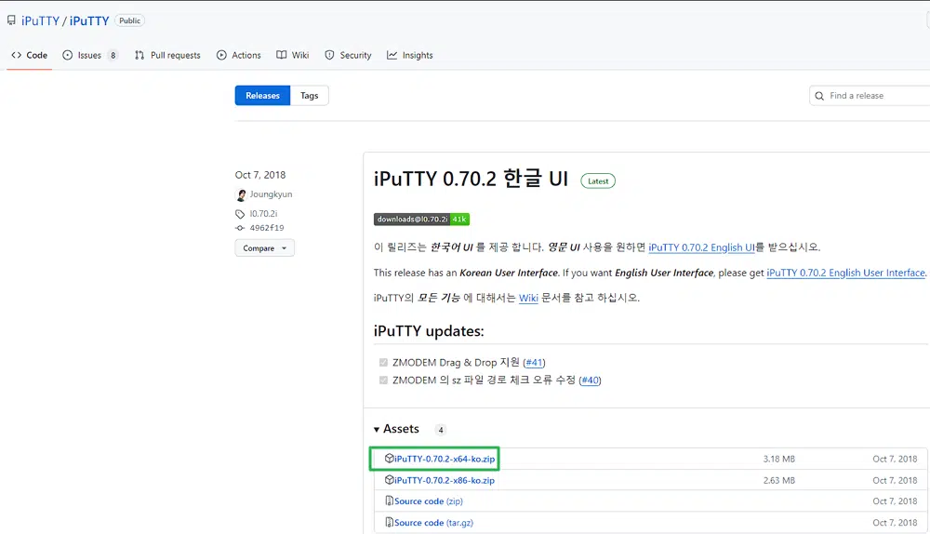Screen dimensions: 930x534
Task: Click the Issues count badge 8
Action: (113, 55)
